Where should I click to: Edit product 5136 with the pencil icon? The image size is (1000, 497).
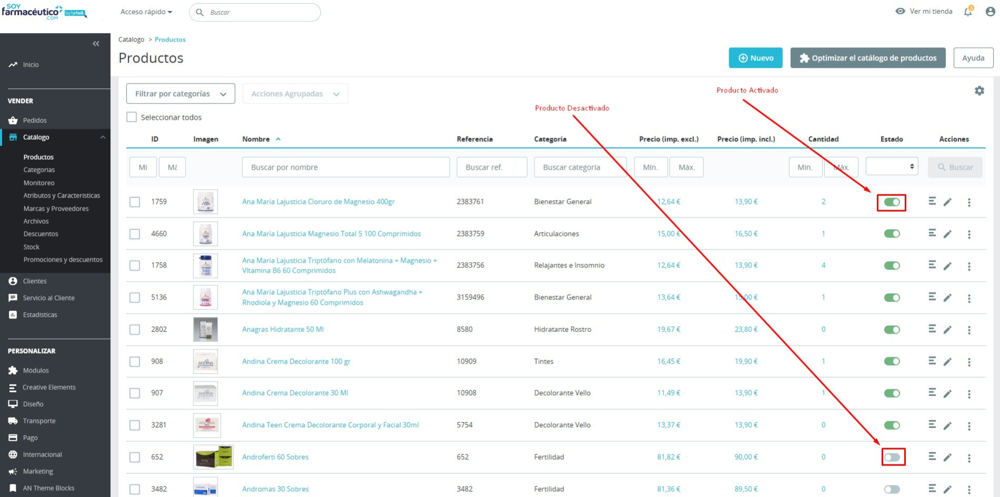(947, 298)
